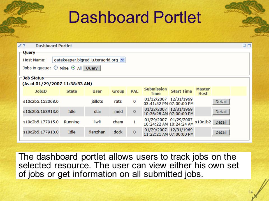Screen dimensions: 269x201
Task: Click the PAL value 1 for liwli
Action: (x=134, y=122)
